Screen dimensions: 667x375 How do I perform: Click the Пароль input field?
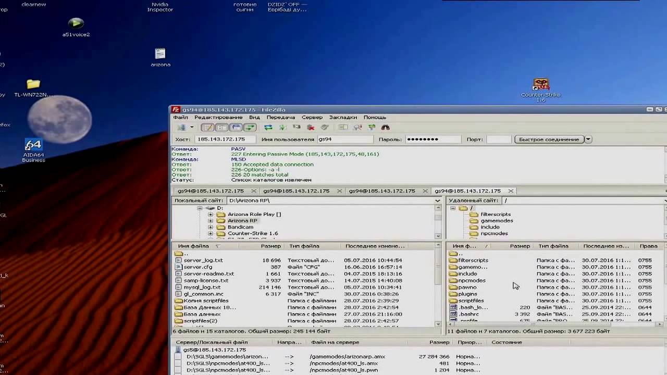coord(433,140)
